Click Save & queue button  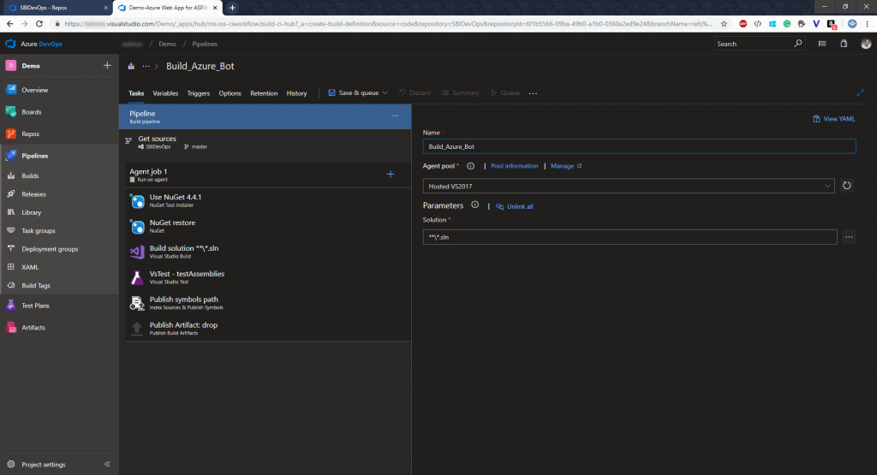354,92
